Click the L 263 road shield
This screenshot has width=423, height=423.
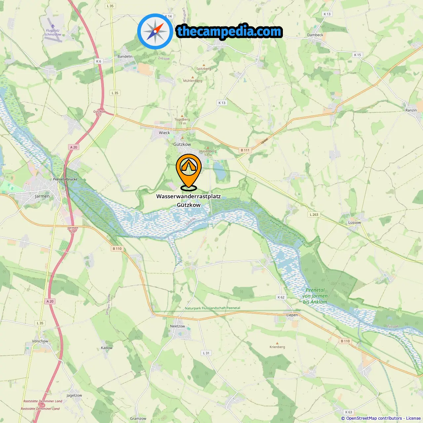point(314,214)
